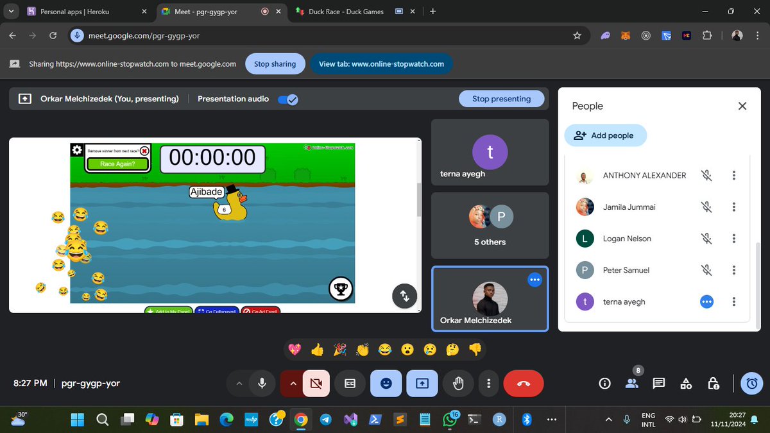The height and width of the screenshot is (433, 770).
Task: Click green Race Again button
Action: pos(117,164)
